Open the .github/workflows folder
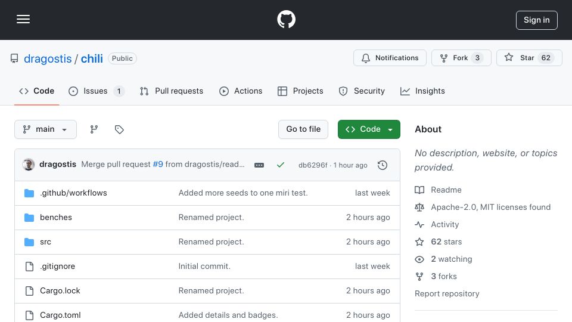The width and height of the screenshot is (572, 322). tap(73, 193)
